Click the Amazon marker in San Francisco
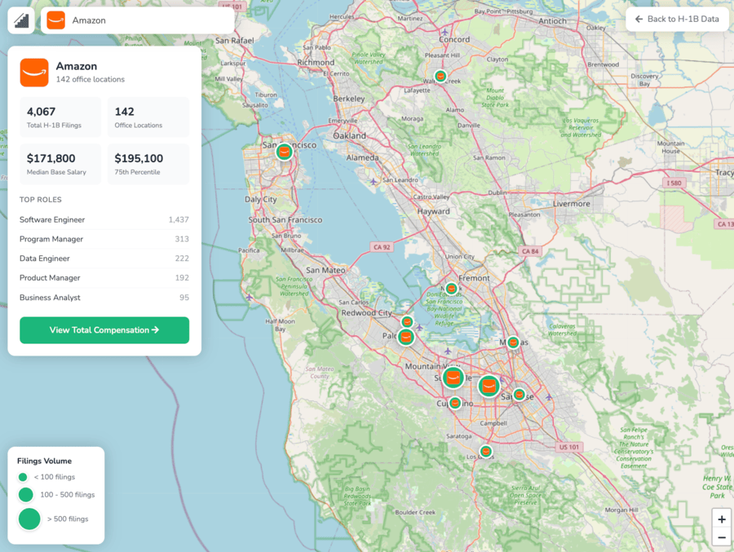The width and height of the screenshot is (734, 552). [x=284, y=152]
